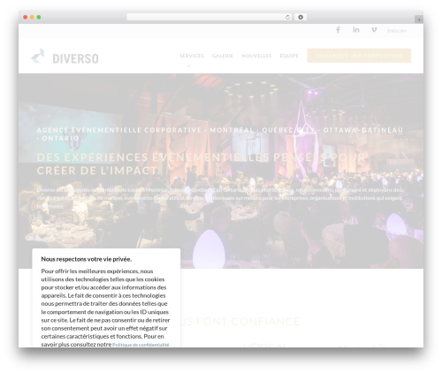Open the Facebook social icon

338,30
